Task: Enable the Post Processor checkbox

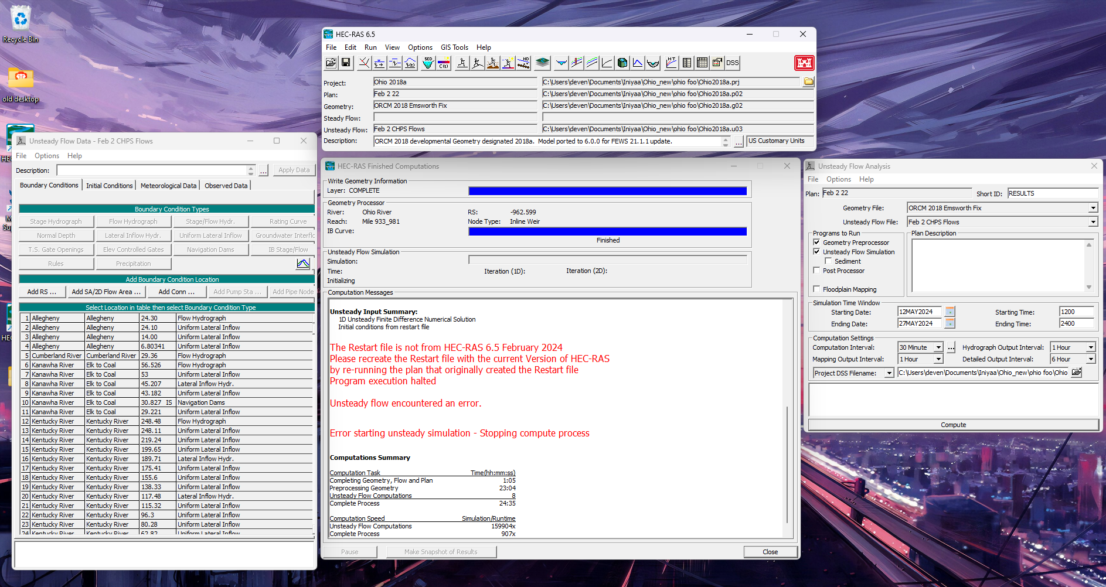Action: click(816, 270)
